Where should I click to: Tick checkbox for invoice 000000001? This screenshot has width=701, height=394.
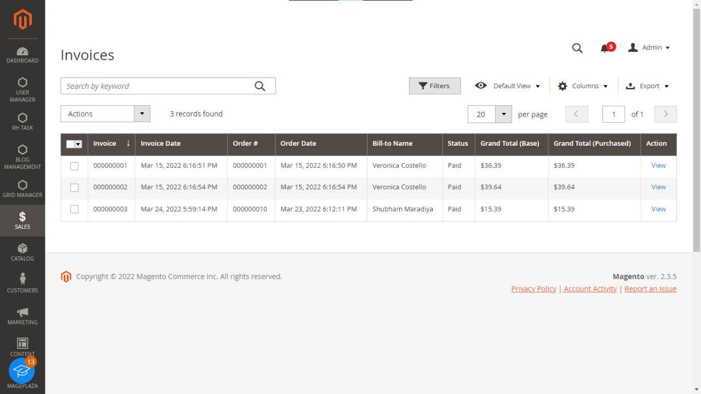(74, 166)
